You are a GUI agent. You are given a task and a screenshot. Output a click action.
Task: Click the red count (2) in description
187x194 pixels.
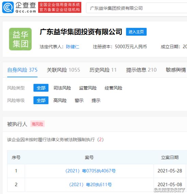pos(100,140)
